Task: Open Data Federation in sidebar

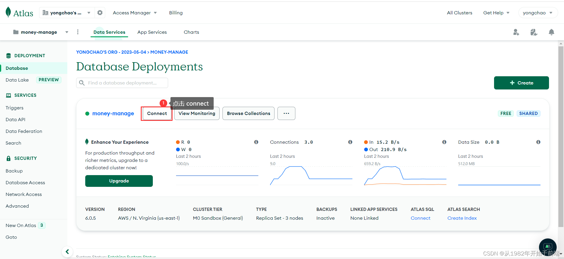Action: [24, 131]
